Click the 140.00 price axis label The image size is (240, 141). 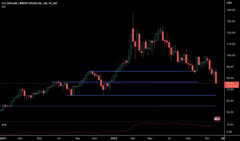(231, 10)
